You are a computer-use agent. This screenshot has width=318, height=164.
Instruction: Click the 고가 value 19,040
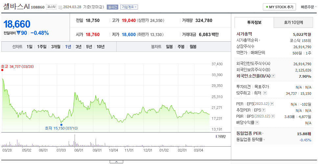coord(129,20)
